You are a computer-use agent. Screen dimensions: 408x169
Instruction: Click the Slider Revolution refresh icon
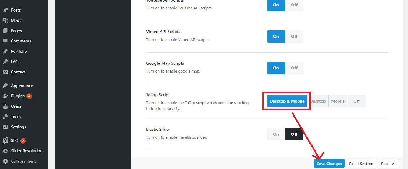pyautogui.click(x=5, y=151)
